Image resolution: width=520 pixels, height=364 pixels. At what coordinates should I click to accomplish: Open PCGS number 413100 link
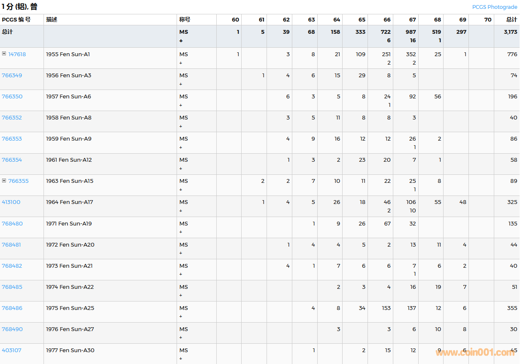[x=11, y=202]
